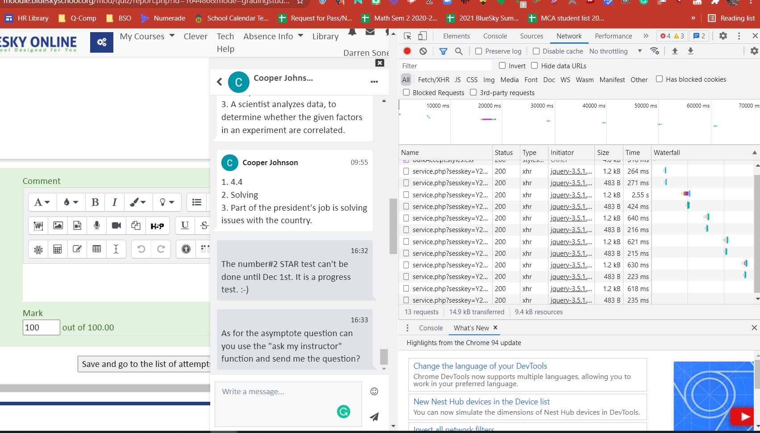Open font color dropdown in editor

[71, 202]
